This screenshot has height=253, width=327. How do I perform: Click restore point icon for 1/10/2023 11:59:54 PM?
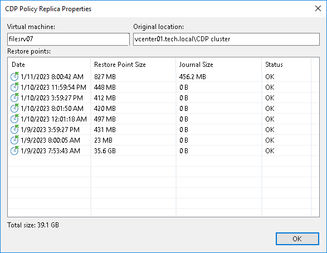pos(14,87)
